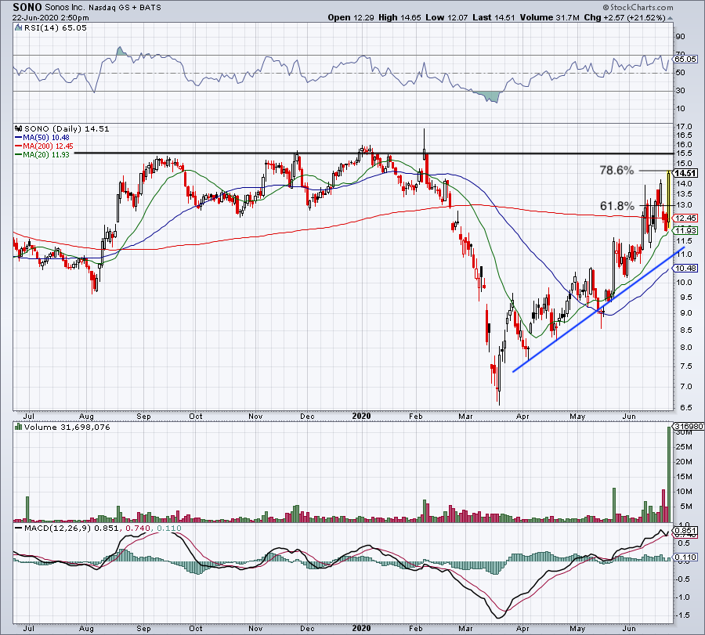The height and width of the screenshot is (635, 705).
Task: Click the Chg +2.57 (+21.52%) value
Action: (624, 17)
